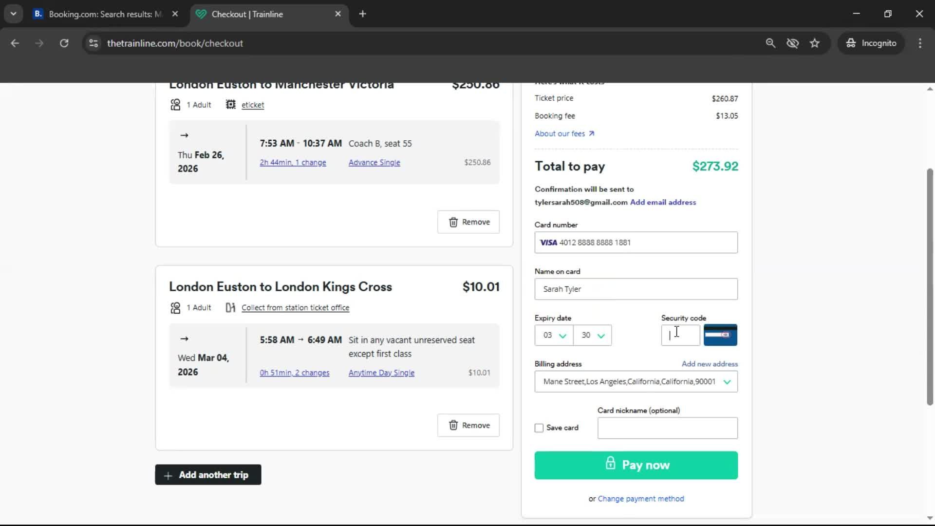Reload the checkout page
This screenshot has height=526, width=935.
64,43
